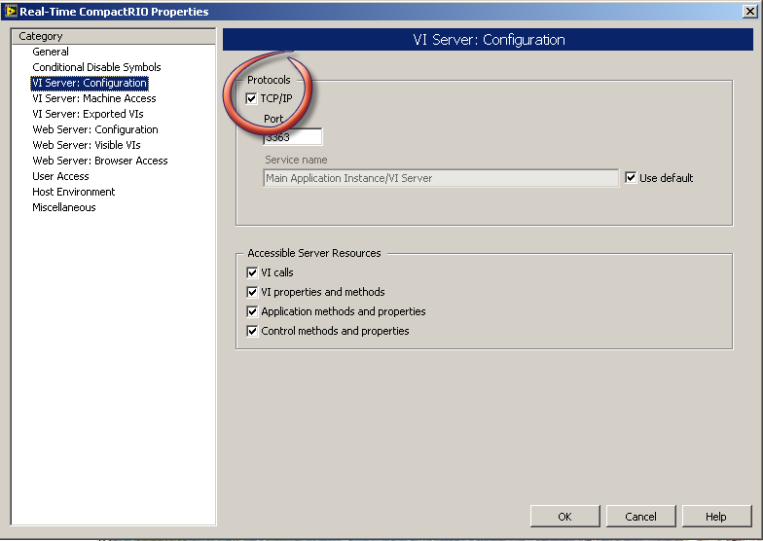763x541 pixels.
Task: Open Web Server: Configuration category
Action: 95,129
